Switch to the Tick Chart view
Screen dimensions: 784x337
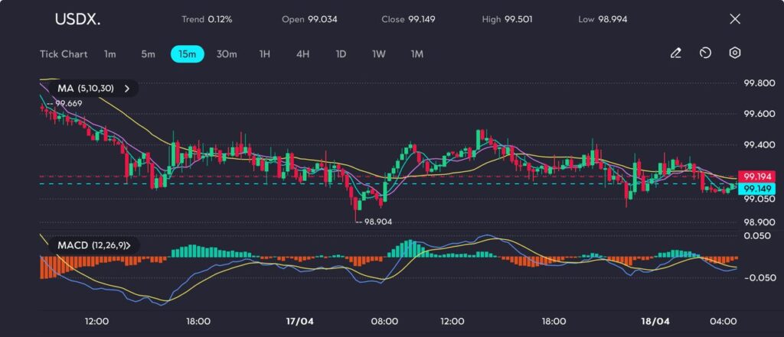pos(64,54)
